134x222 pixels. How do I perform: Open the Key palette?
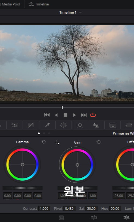click(112, 125)
